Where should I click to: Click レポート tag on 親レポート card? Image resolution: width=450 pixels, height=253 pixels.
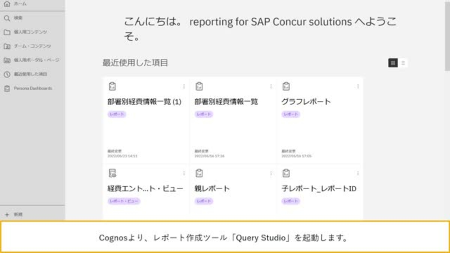tap(204, 201)
